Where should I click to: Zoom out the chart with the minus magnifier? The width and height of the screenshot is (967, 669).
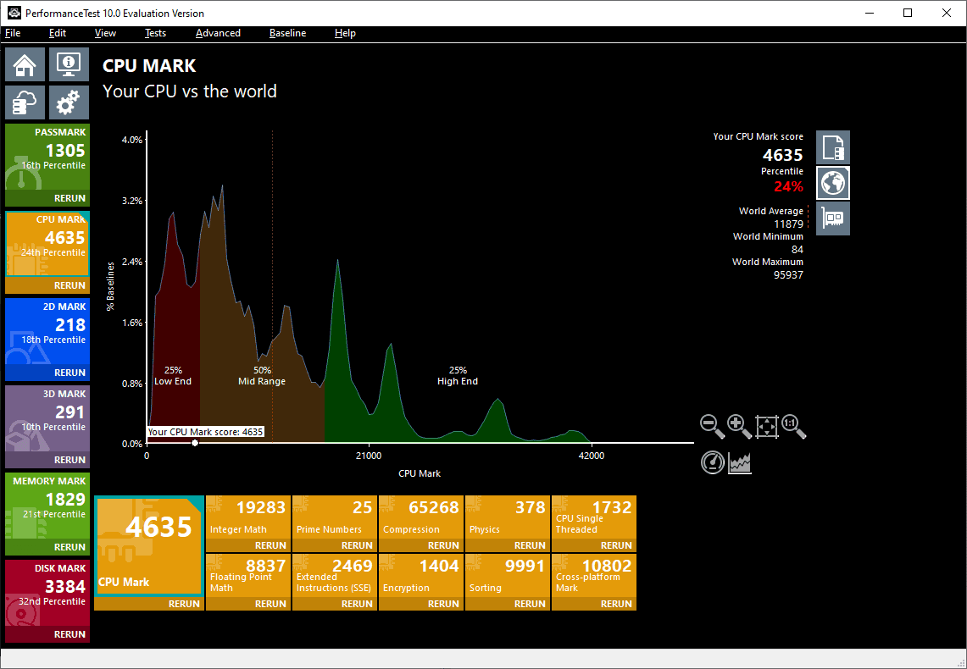[x=712, y=426]
